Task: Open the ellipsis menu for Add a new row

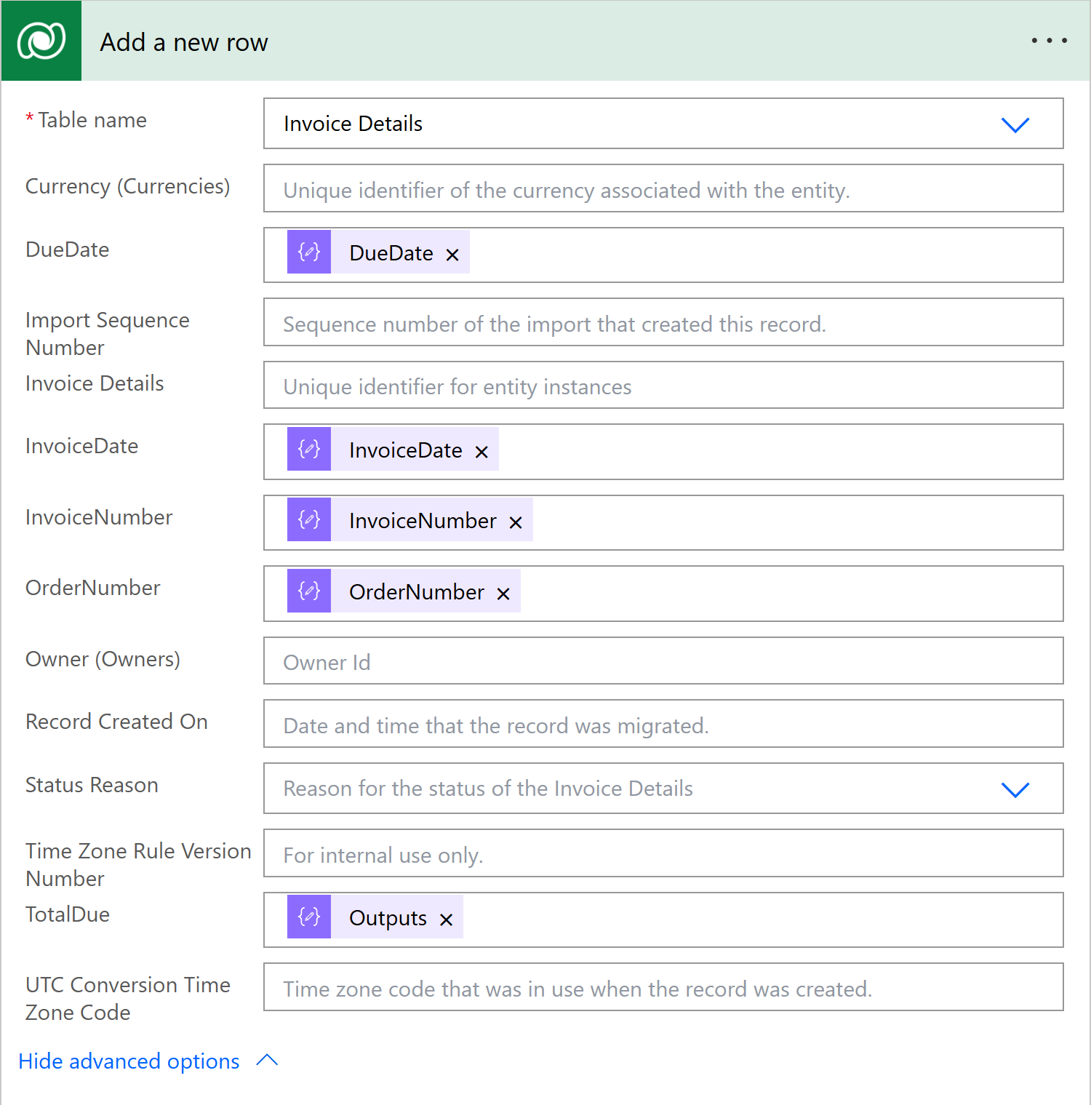Action: click(x=1049, y=41)
